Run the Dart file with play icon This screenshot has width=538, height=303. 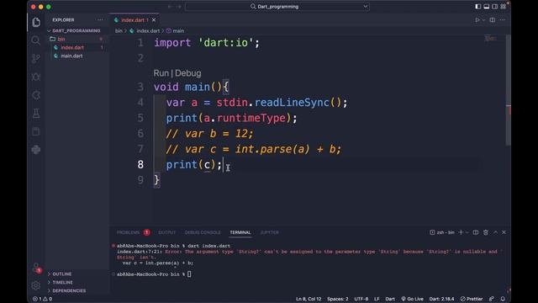click(x=477, y=20)
